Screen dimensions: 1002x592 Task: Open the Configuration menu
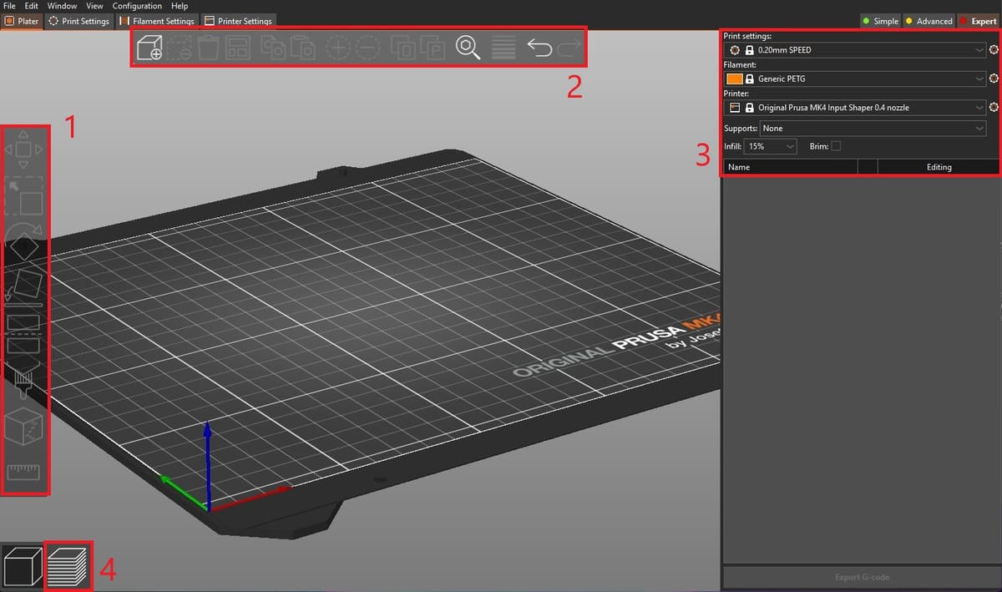[137, 6]
